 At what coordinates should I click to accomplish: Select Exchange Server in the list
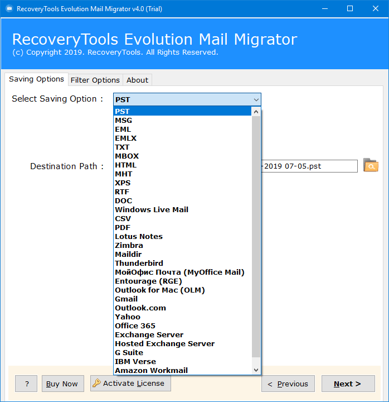[x=182, y=334]
